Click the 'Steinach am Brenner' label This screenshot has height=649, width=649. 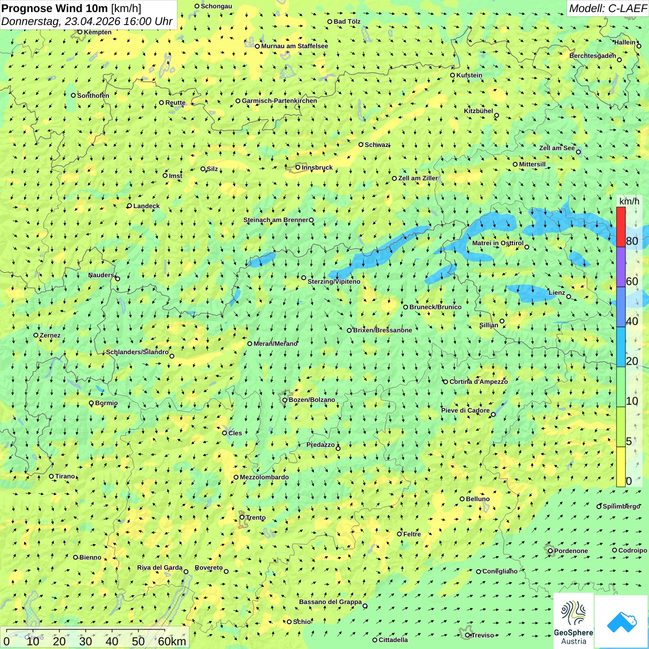pyautogui.click(x=276, y=220)
